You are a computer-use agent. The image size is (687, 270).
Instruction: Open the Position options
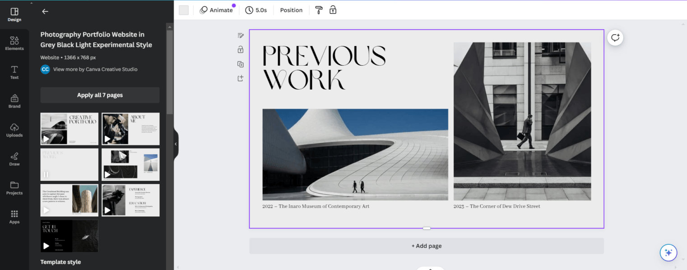pos(291,10)
